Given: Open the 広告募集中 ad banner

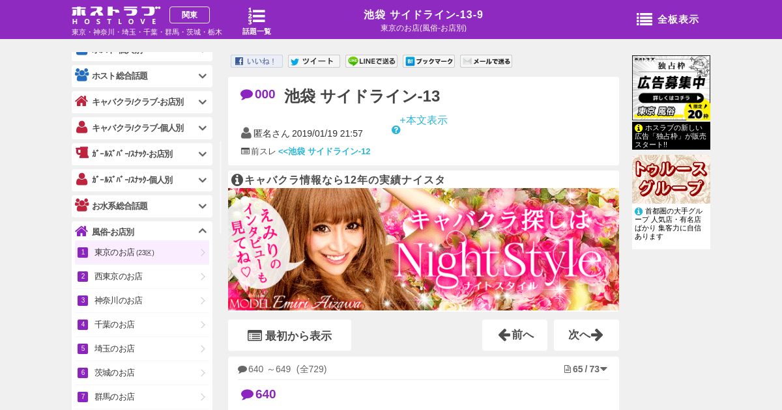Looking at the screenshot, I should [x=671, y=88].
